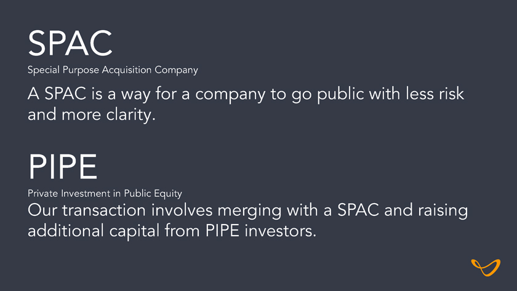
Task: Select the Private Investment in Public Equity subtitle
Action: tap(105, 194)
